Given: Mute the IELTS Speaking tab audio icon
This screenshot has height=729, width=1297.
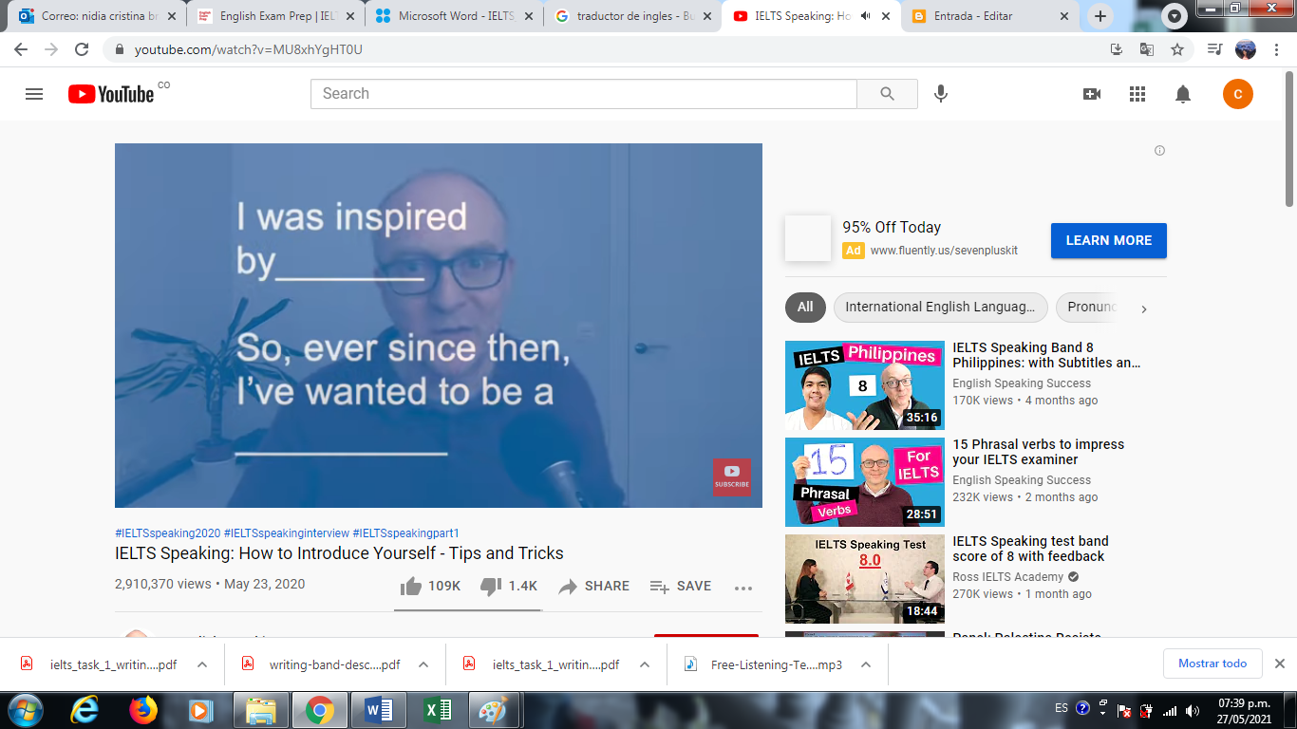Looking at the screenshot, I should pyautogui.click(x=866, y=16).
